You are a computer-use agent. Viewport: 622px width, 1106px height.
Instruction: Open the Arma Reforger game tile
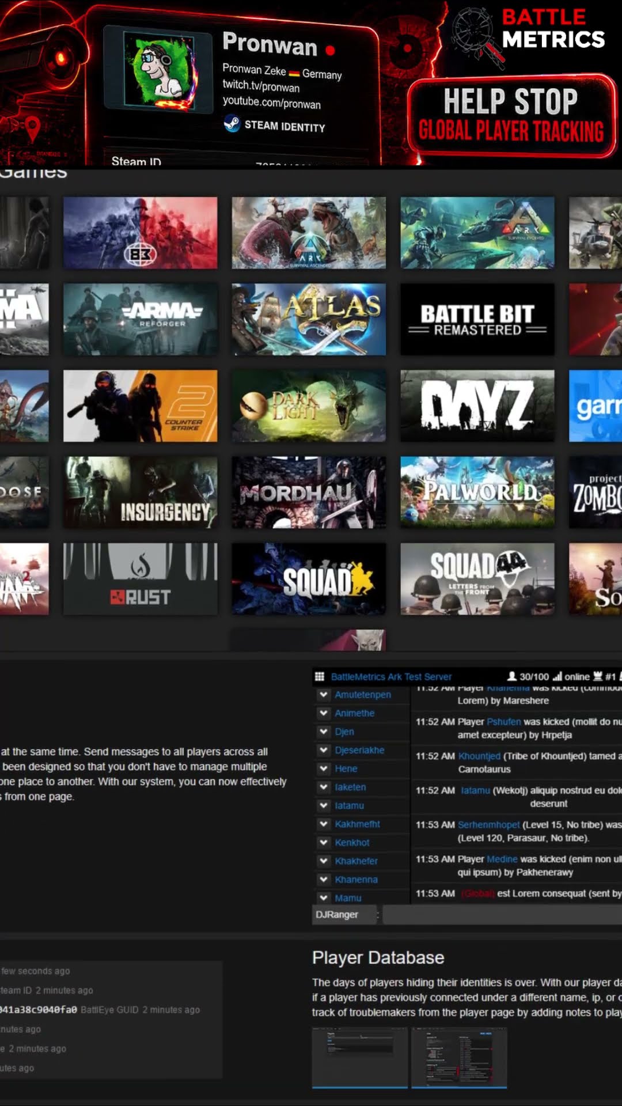[141, 319]
